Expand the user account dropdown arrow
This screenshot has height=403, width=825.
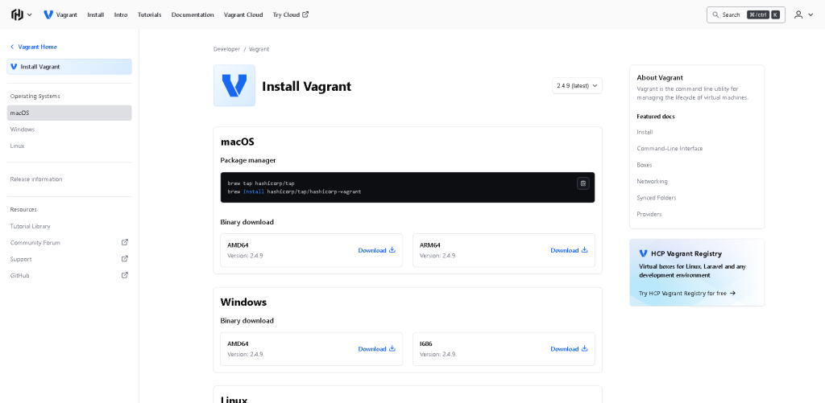coord(810,14)
